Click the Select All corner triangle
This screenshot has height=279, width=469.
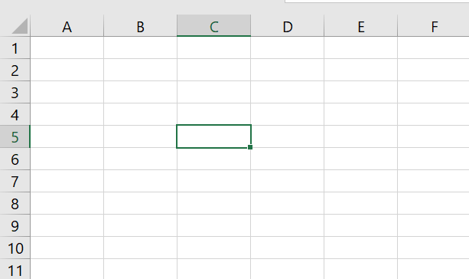(x=20, y=26)
